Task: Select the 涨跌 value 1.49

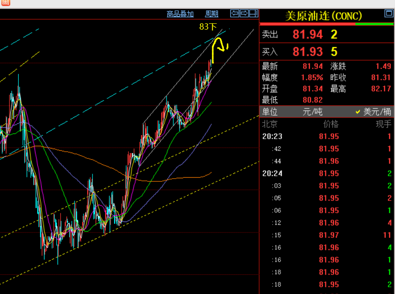Action: point(383,66)
